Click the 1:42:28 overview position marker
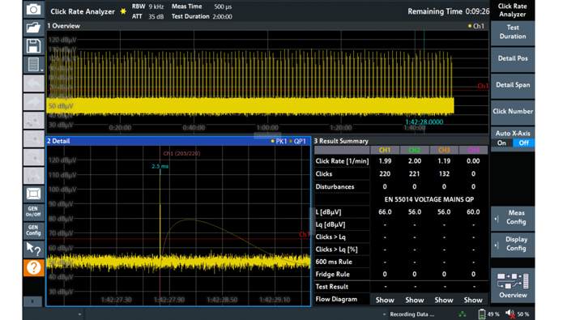Screen dimensions: 563x320 pos(424,122)
